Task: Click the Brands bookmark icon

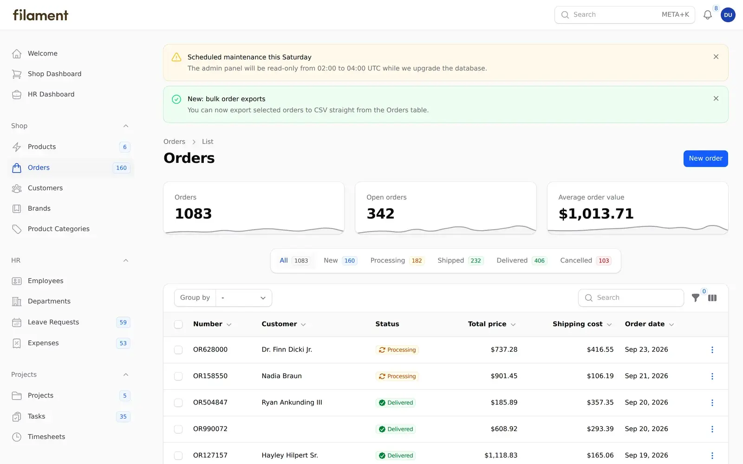Action: click(17, 209)
